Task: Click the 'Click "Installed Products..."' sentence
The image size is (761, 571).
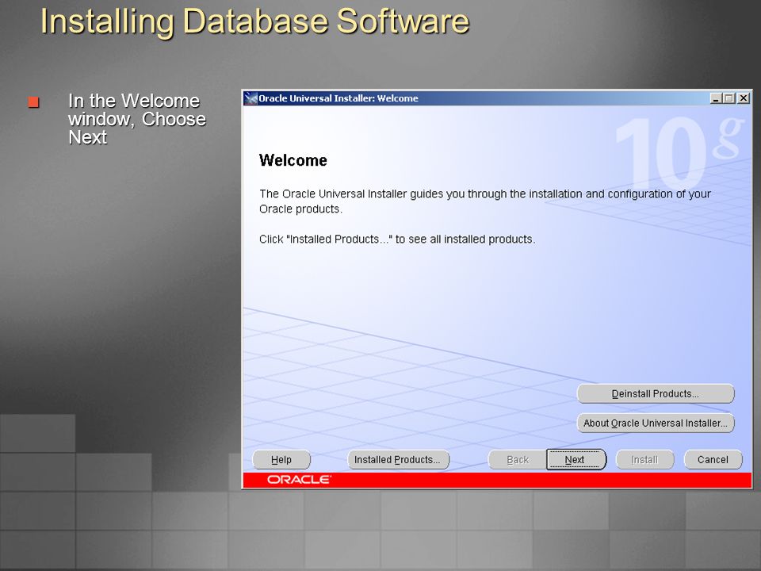Action: pyautogui.click(x=397, y=240)
